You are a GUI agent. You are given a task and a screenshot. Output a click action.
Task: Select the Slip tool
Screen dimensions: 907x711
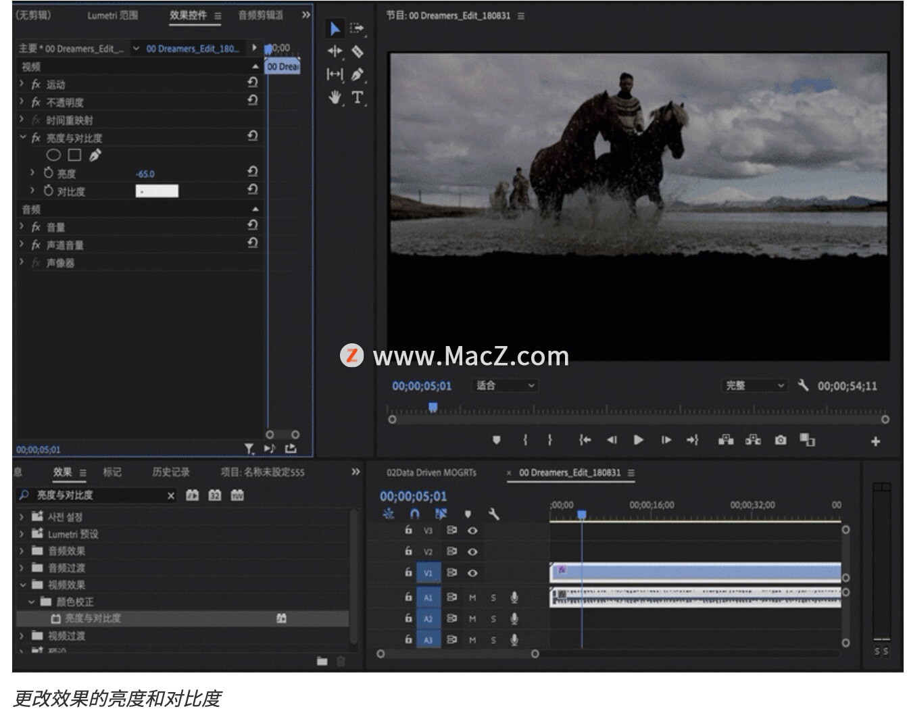coord(335,74)
